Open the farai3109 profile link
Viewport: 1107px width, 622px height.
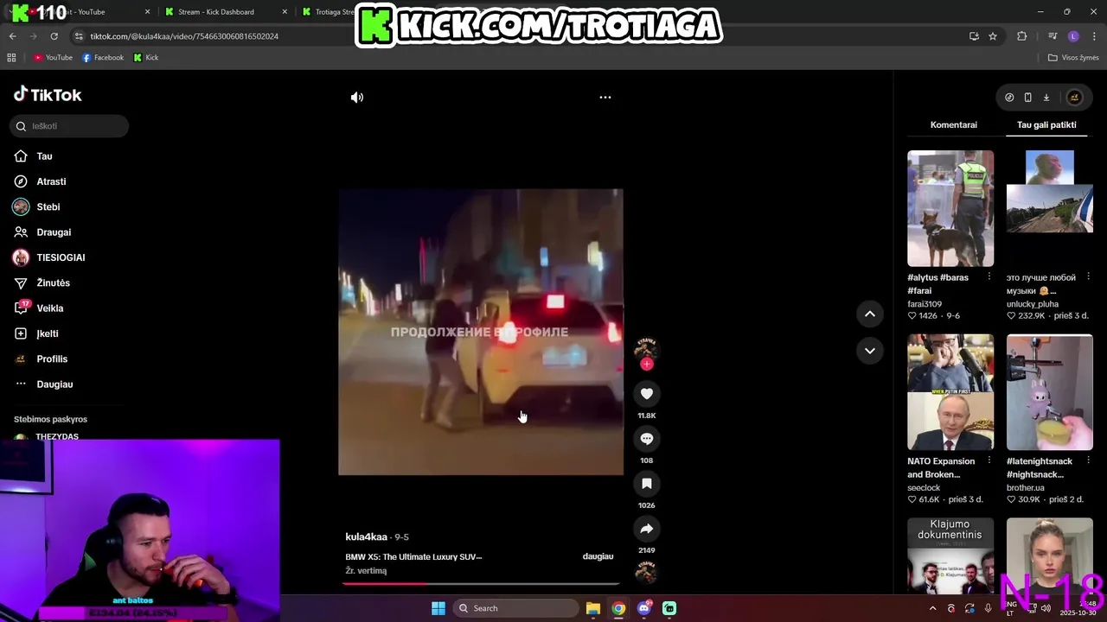pos(925,304)
